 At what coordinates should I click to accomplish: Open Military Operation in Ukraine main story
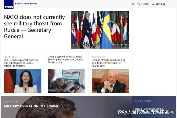point(31,106)
